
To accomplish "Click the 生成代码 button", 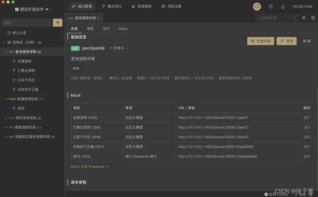I will (x=261, y=41).
